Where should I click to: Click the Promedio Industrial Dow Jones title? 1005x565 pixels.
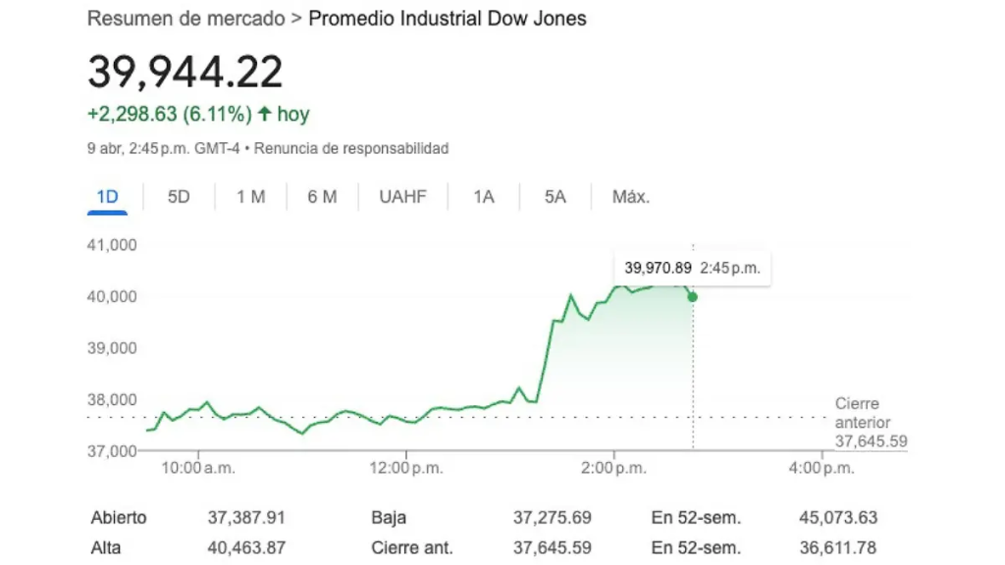[x=448, y=19]
